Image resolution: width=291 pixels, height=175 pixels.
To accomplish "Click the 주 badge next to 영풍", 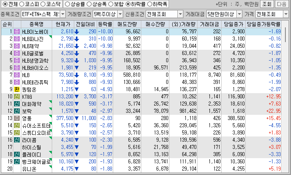I will click(x=17, y=118).
